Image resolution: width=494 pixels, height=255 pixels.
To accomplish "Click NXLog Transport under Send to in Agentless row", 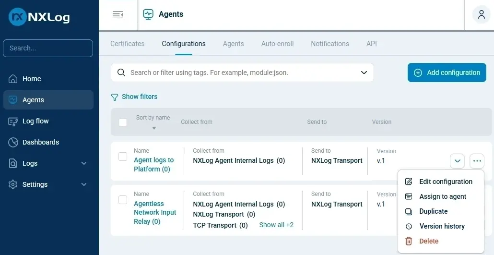I will point(337,204).
